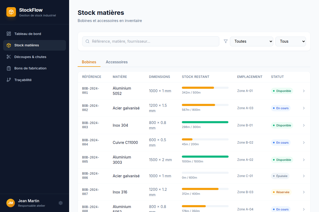Open Bons de fabrication section
319x212 pixels.
(35, 68)
